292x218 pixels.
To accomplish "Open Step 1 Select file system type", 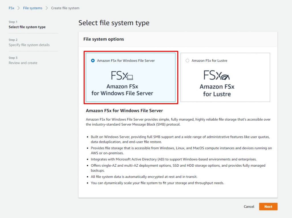I will (x=27, y=27).
